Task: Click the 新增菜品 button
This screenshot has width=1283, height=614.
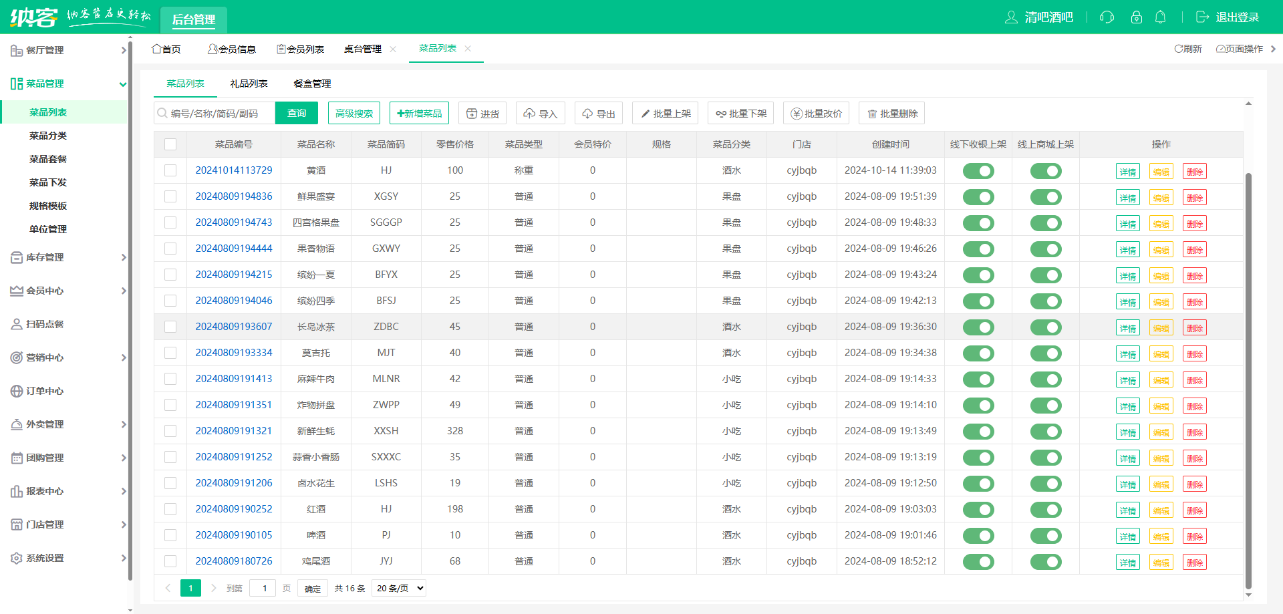Action: click(x=419, y=114)
